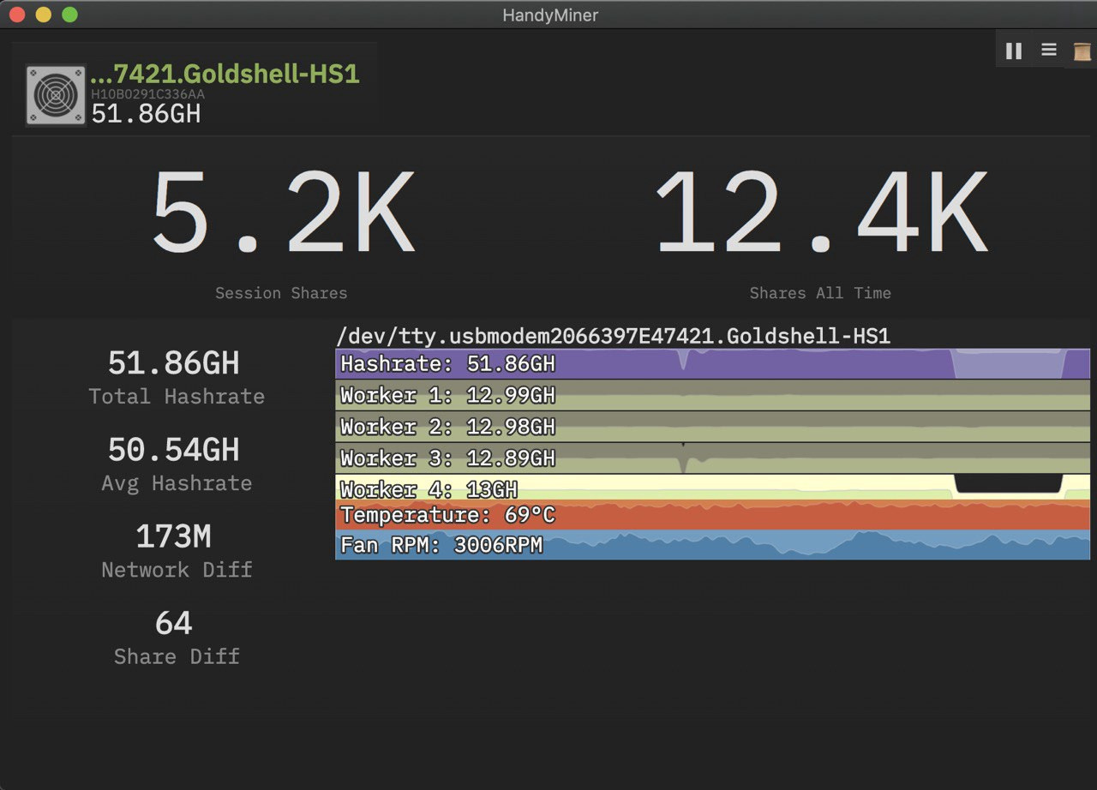
Task: Open the hamburger menu icon
Action: pos(1047,50)
